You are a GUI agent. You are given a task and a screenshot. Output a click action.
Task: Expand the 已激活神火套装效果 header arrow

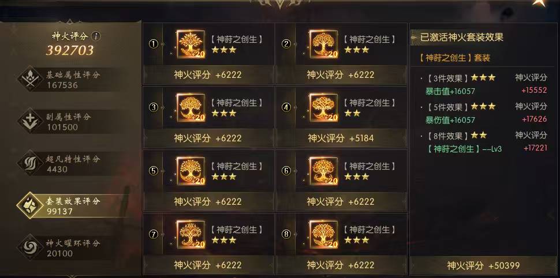[x=415, y=37]
